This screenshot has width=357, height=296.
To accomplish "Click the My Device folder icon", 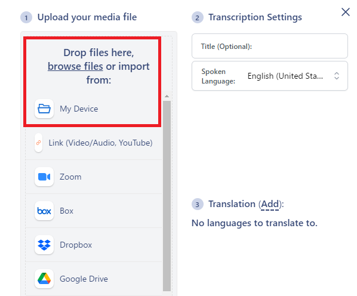I will (44, 109).
